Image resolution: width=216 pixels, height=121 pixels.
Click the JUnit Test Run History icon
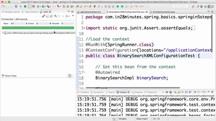[67, 16]
